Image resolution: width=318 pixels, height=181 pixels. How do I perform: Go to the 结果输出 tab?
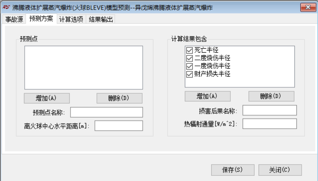(101, 19)
